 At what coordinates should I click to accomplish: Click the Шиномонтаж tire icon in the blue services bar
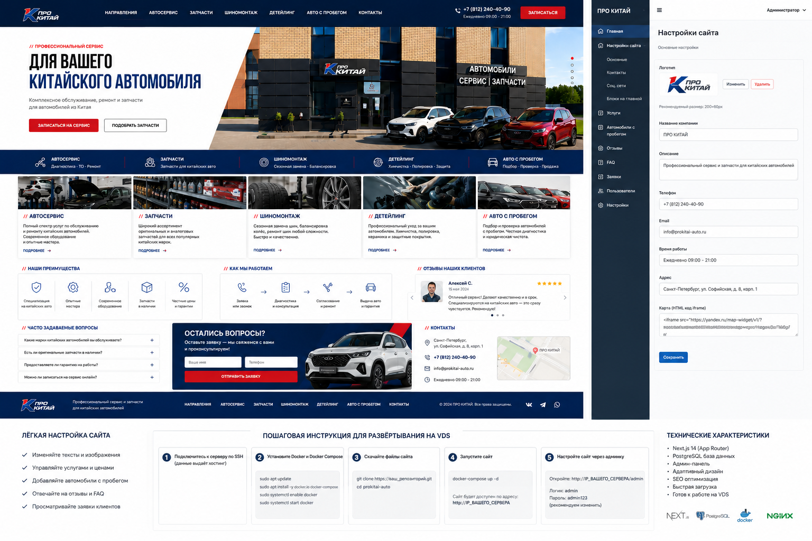[x=264, y=162]
